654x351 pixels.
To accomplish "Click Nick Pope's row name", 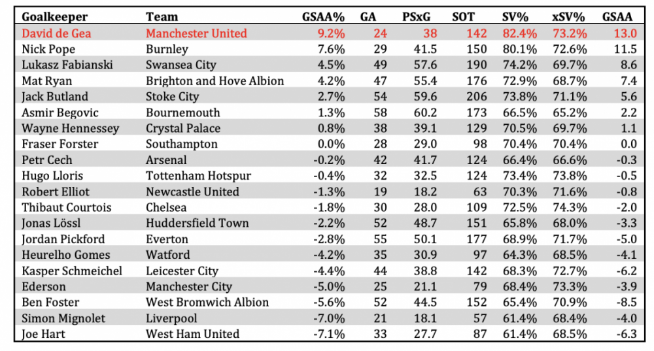I will [x=48, y=49].
